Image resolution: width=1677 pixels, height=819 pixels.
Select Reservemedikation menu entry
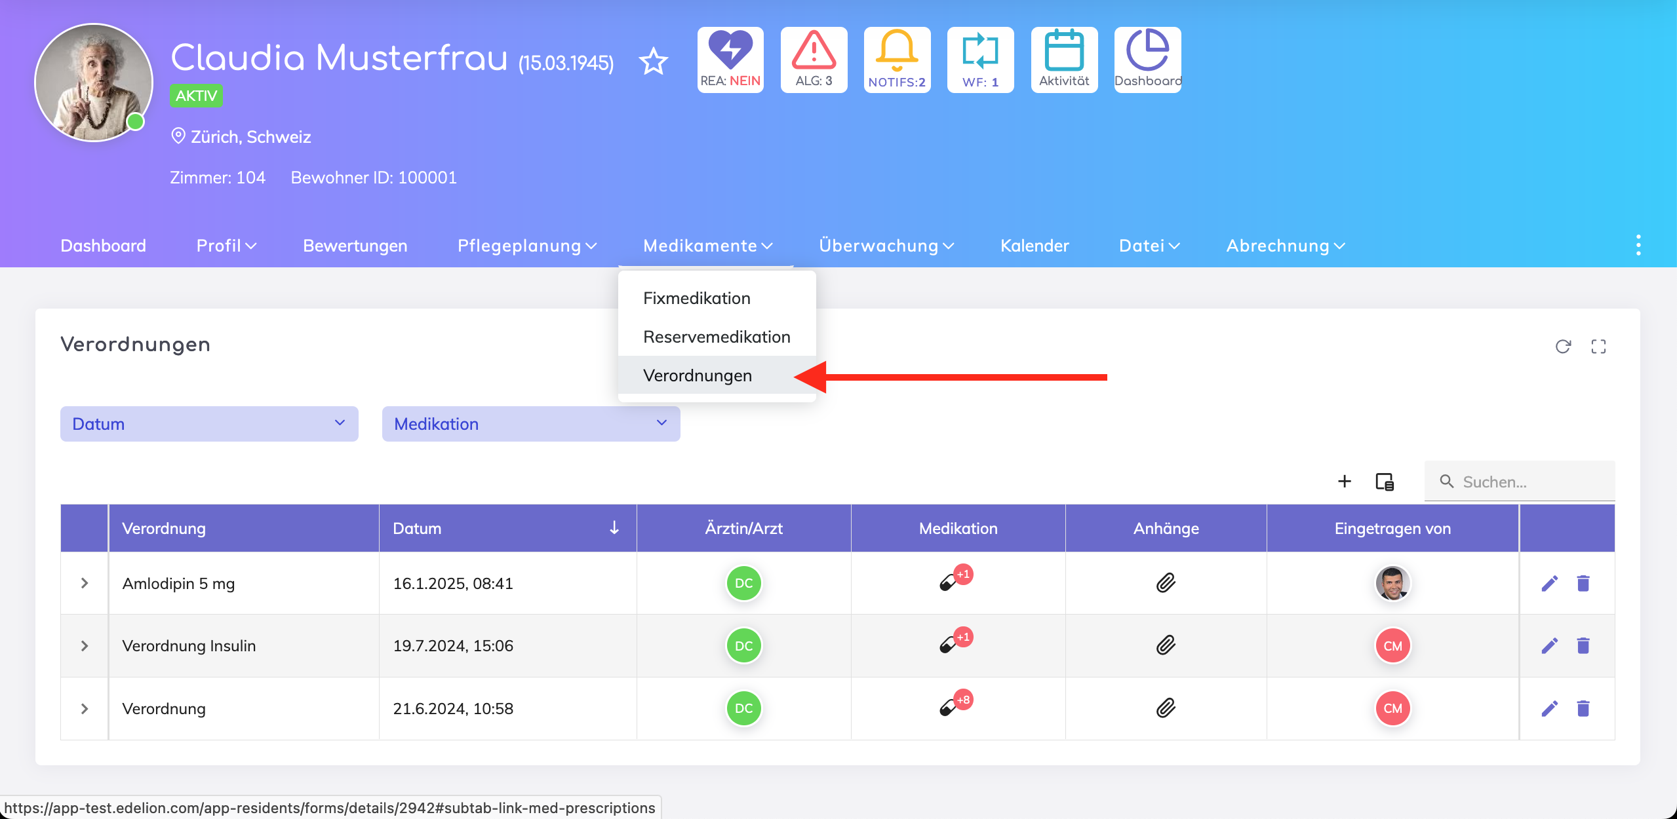point(717,337)
